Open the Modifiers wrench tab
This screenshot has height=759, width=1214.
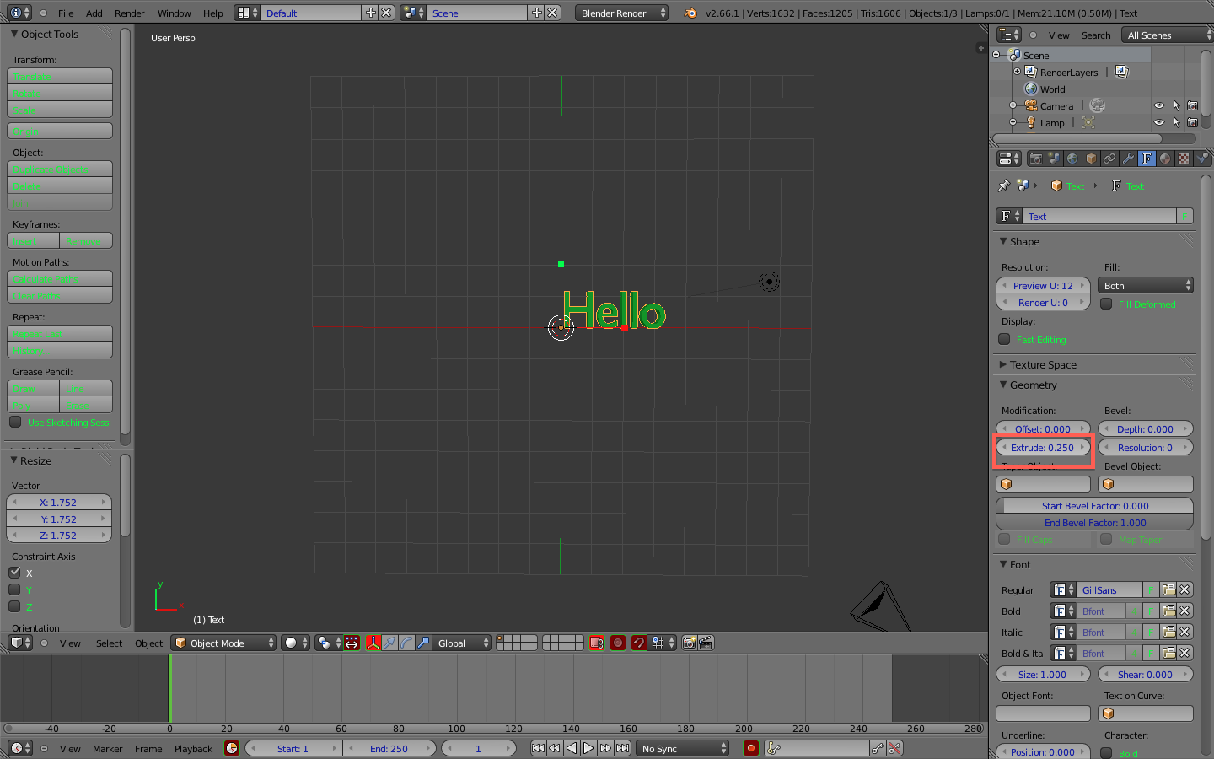click(x=1128, y=159)
